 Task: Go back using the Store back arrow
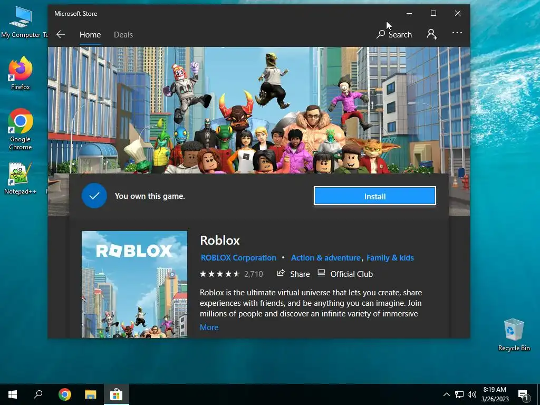point(61,34)
